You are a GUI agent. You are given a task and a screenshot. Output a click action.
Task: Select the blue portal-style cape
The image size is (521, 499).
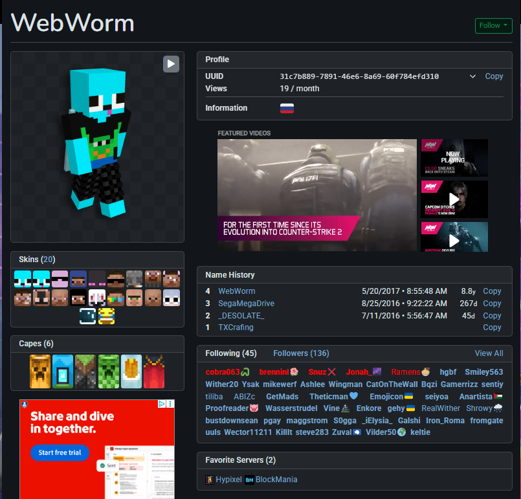click(63, 371)
